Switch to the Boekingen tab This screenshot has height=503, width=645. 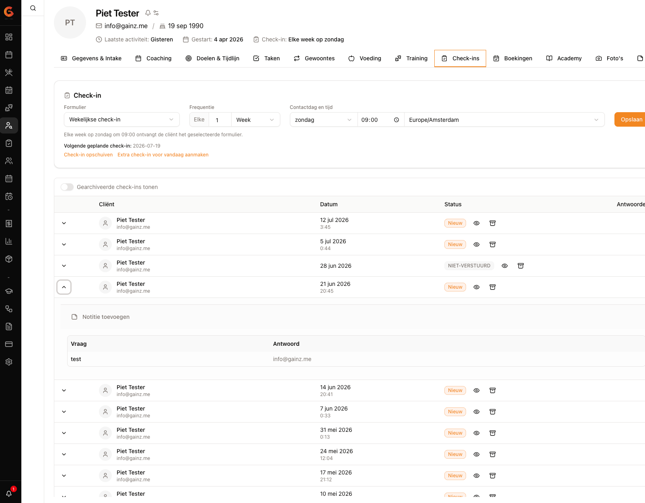(513, 58)
